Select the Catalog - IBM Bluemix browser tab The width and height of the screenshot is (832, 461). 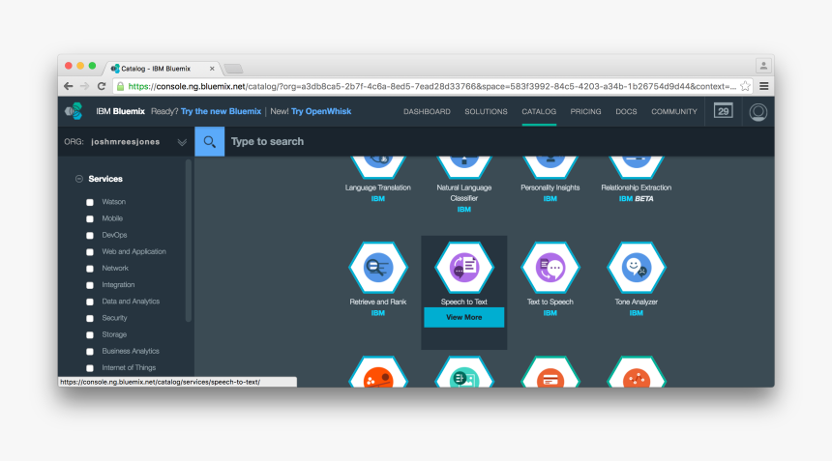pos(160,69)
